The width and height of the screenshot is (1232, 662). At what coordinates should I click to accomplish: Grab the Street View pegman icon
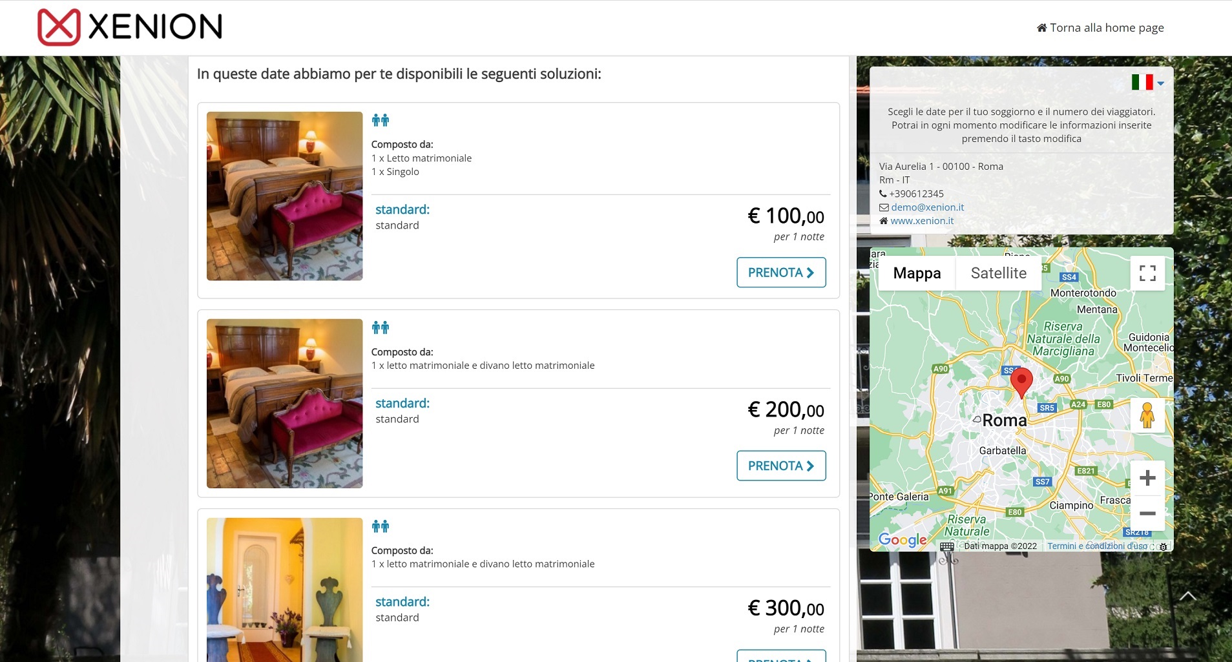(x=1147, y=415)
